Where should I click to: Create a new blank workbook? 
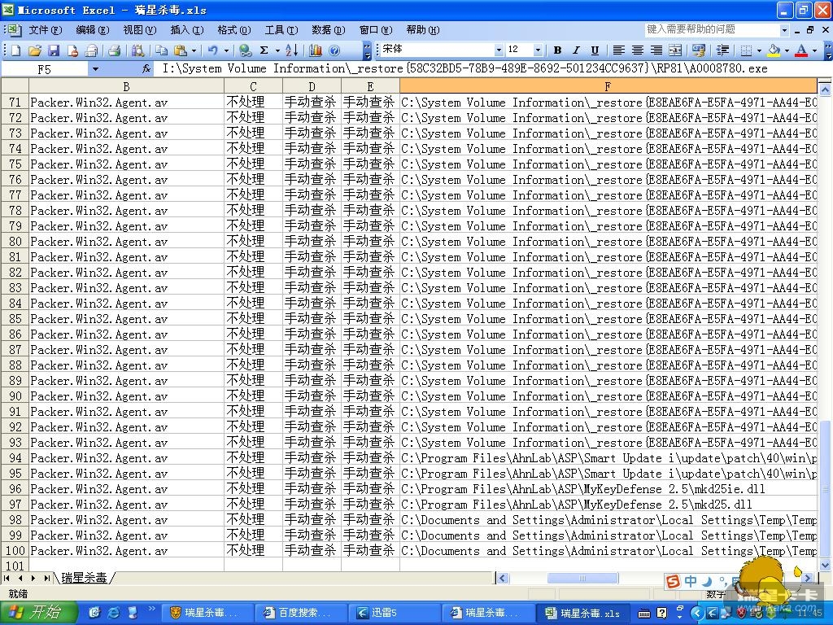[x=16, y=50]
